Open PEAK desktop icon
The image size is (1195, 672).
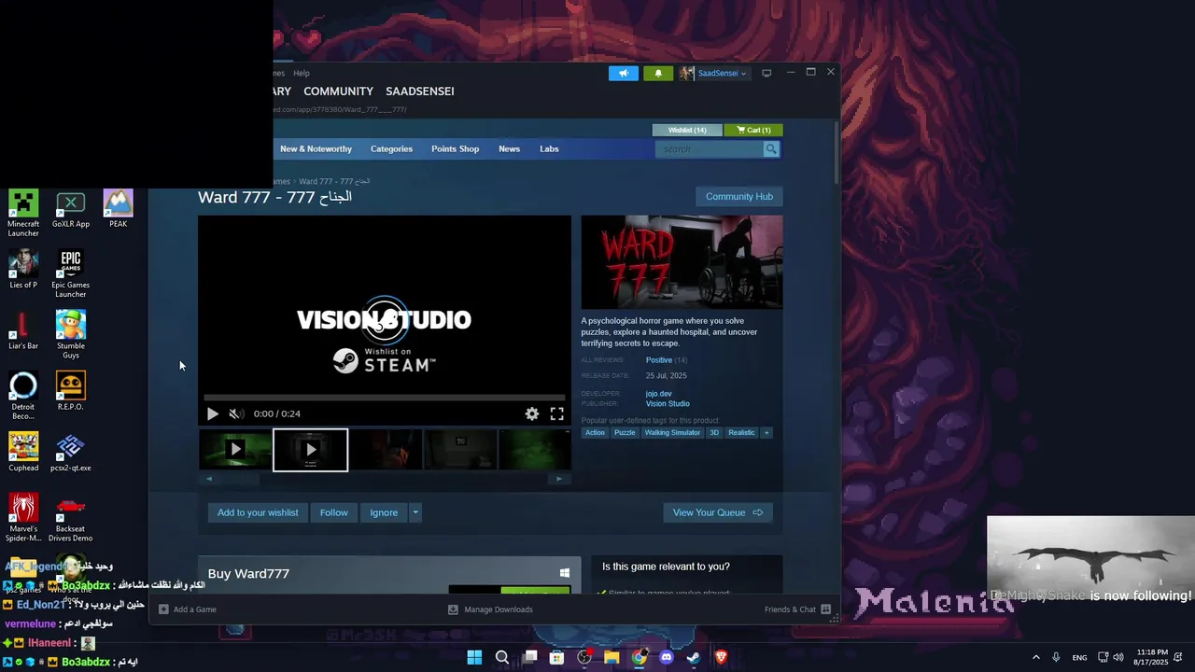click(118, 209)
